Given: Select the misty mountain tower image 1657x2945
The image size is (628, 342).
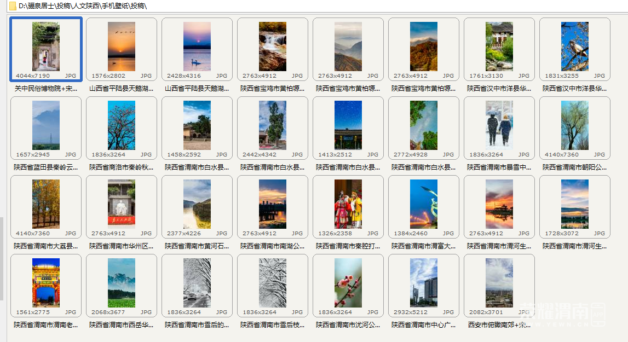Looking at the screenshot, I should (x=46, y=125).
